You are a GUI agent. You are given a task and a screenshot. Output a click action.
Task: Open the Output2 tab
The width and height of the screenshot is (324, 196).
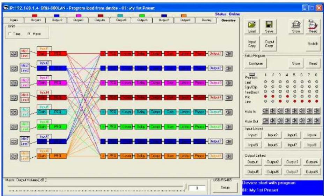[x=57, y=21]
